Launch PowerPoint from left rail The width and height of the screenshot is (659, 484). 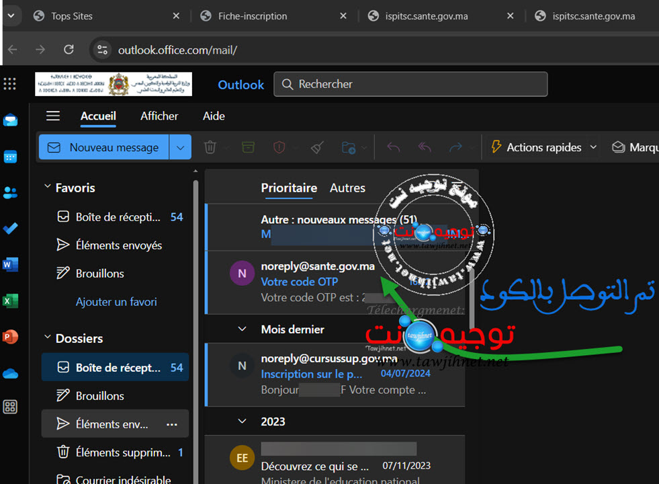[x=10, y=337]
